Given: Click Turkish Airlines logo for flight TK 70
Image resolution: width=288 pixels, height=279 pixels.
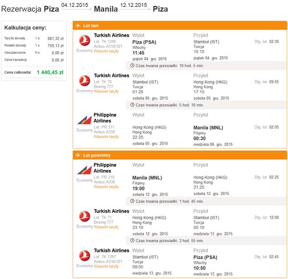Looking at the screenshot, I should click(85, 81).
